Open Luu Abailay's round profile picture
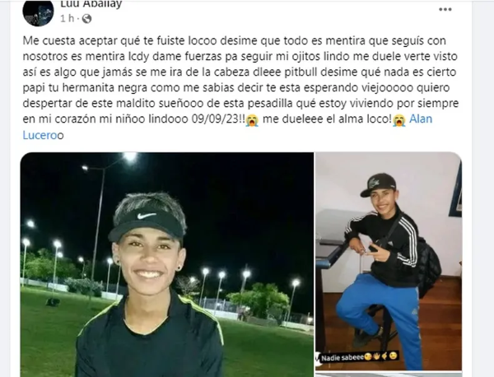This screenshot has width=494, height=377. (x=38, y=12)
